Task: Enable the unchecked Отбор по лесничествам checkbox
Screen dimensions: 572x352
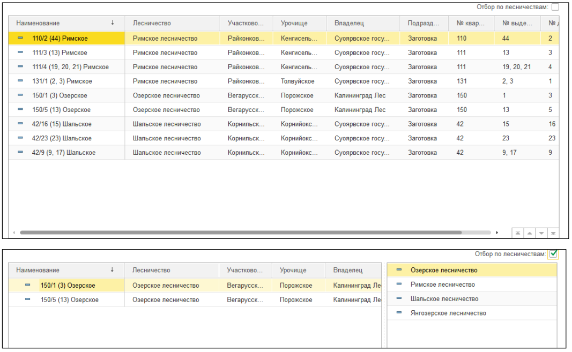Action: [555, 7]
